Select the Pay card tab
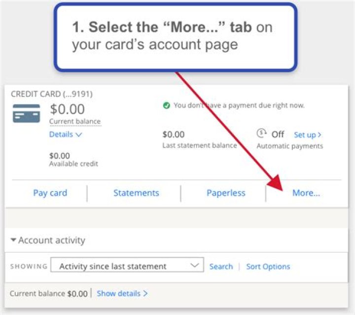 point(50,193)
